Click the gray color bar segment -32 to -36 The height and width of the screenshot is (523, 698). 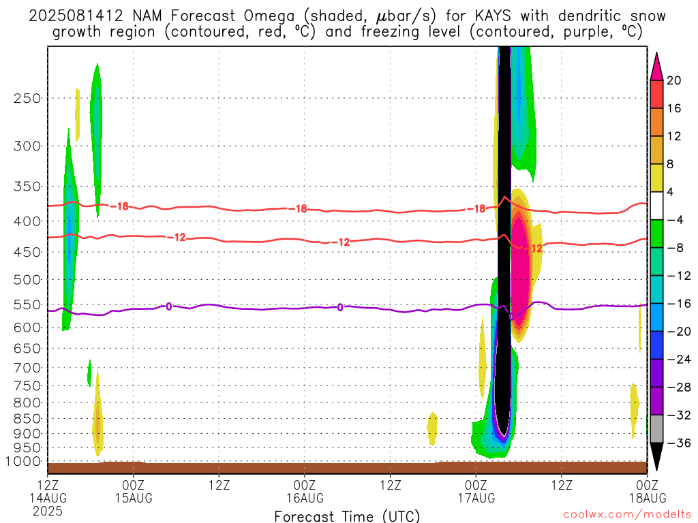656,429
